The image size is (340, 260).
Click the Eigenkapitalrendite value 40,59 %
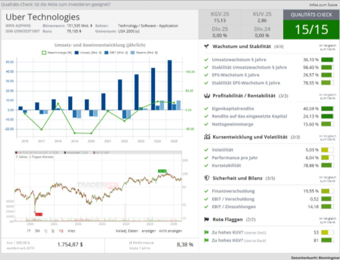point(311,109)
